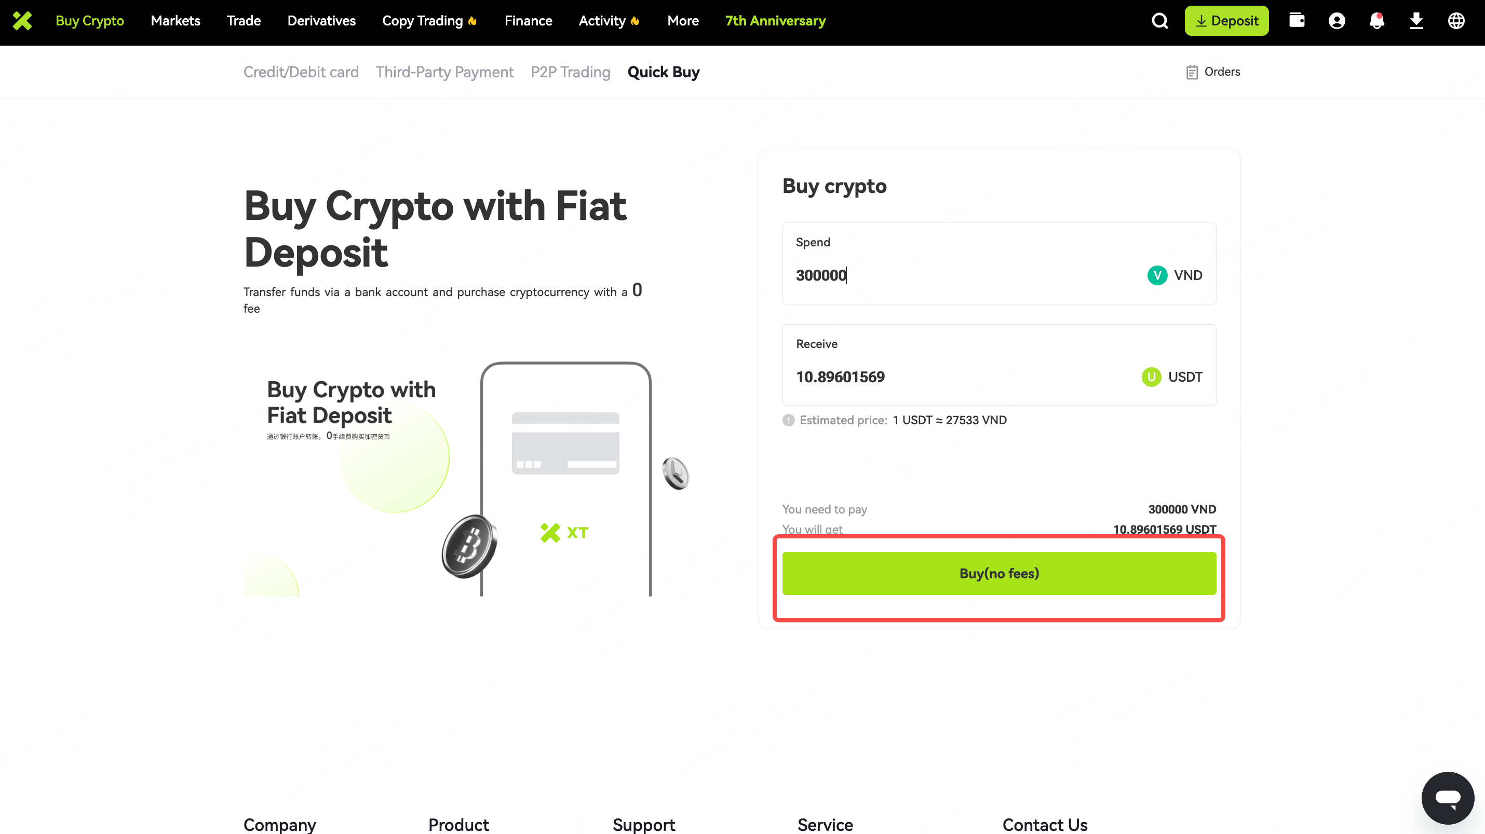1485x834 pixels.
Task: Check the notifications bell icon
Action: (1376, 21)
